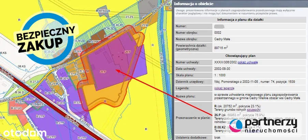This screenshot has height=140, width=308.
Task: Click the otodom watermark logo
Action: [x=23, y=133]
